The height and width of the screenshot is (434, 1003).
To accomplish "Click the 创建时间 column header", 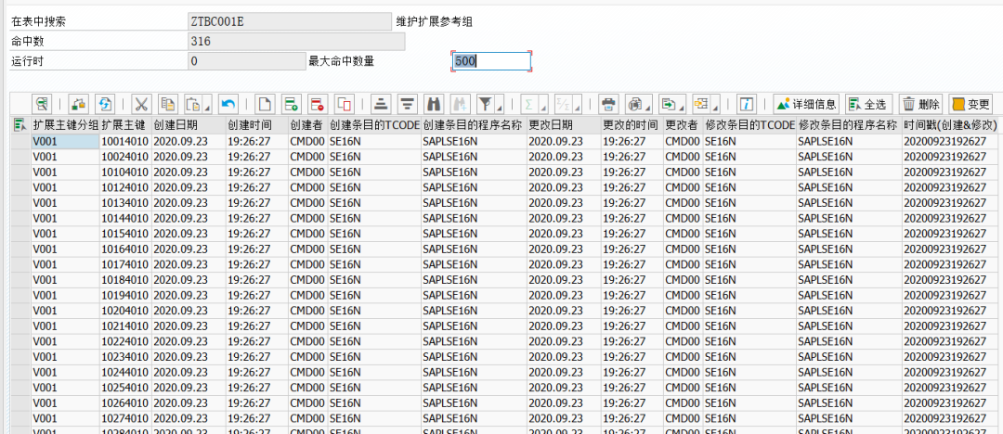I will 256,124.
